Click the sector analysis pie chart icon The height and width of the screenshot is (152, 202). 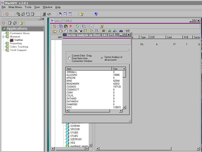pos(121,31)
